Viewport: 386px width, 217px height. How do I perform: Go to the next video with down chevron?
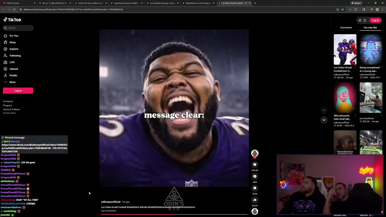click(324, 120)
